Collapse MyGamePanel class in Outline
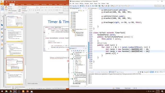Viewport: 165px width, 93px height. point(71,59)
